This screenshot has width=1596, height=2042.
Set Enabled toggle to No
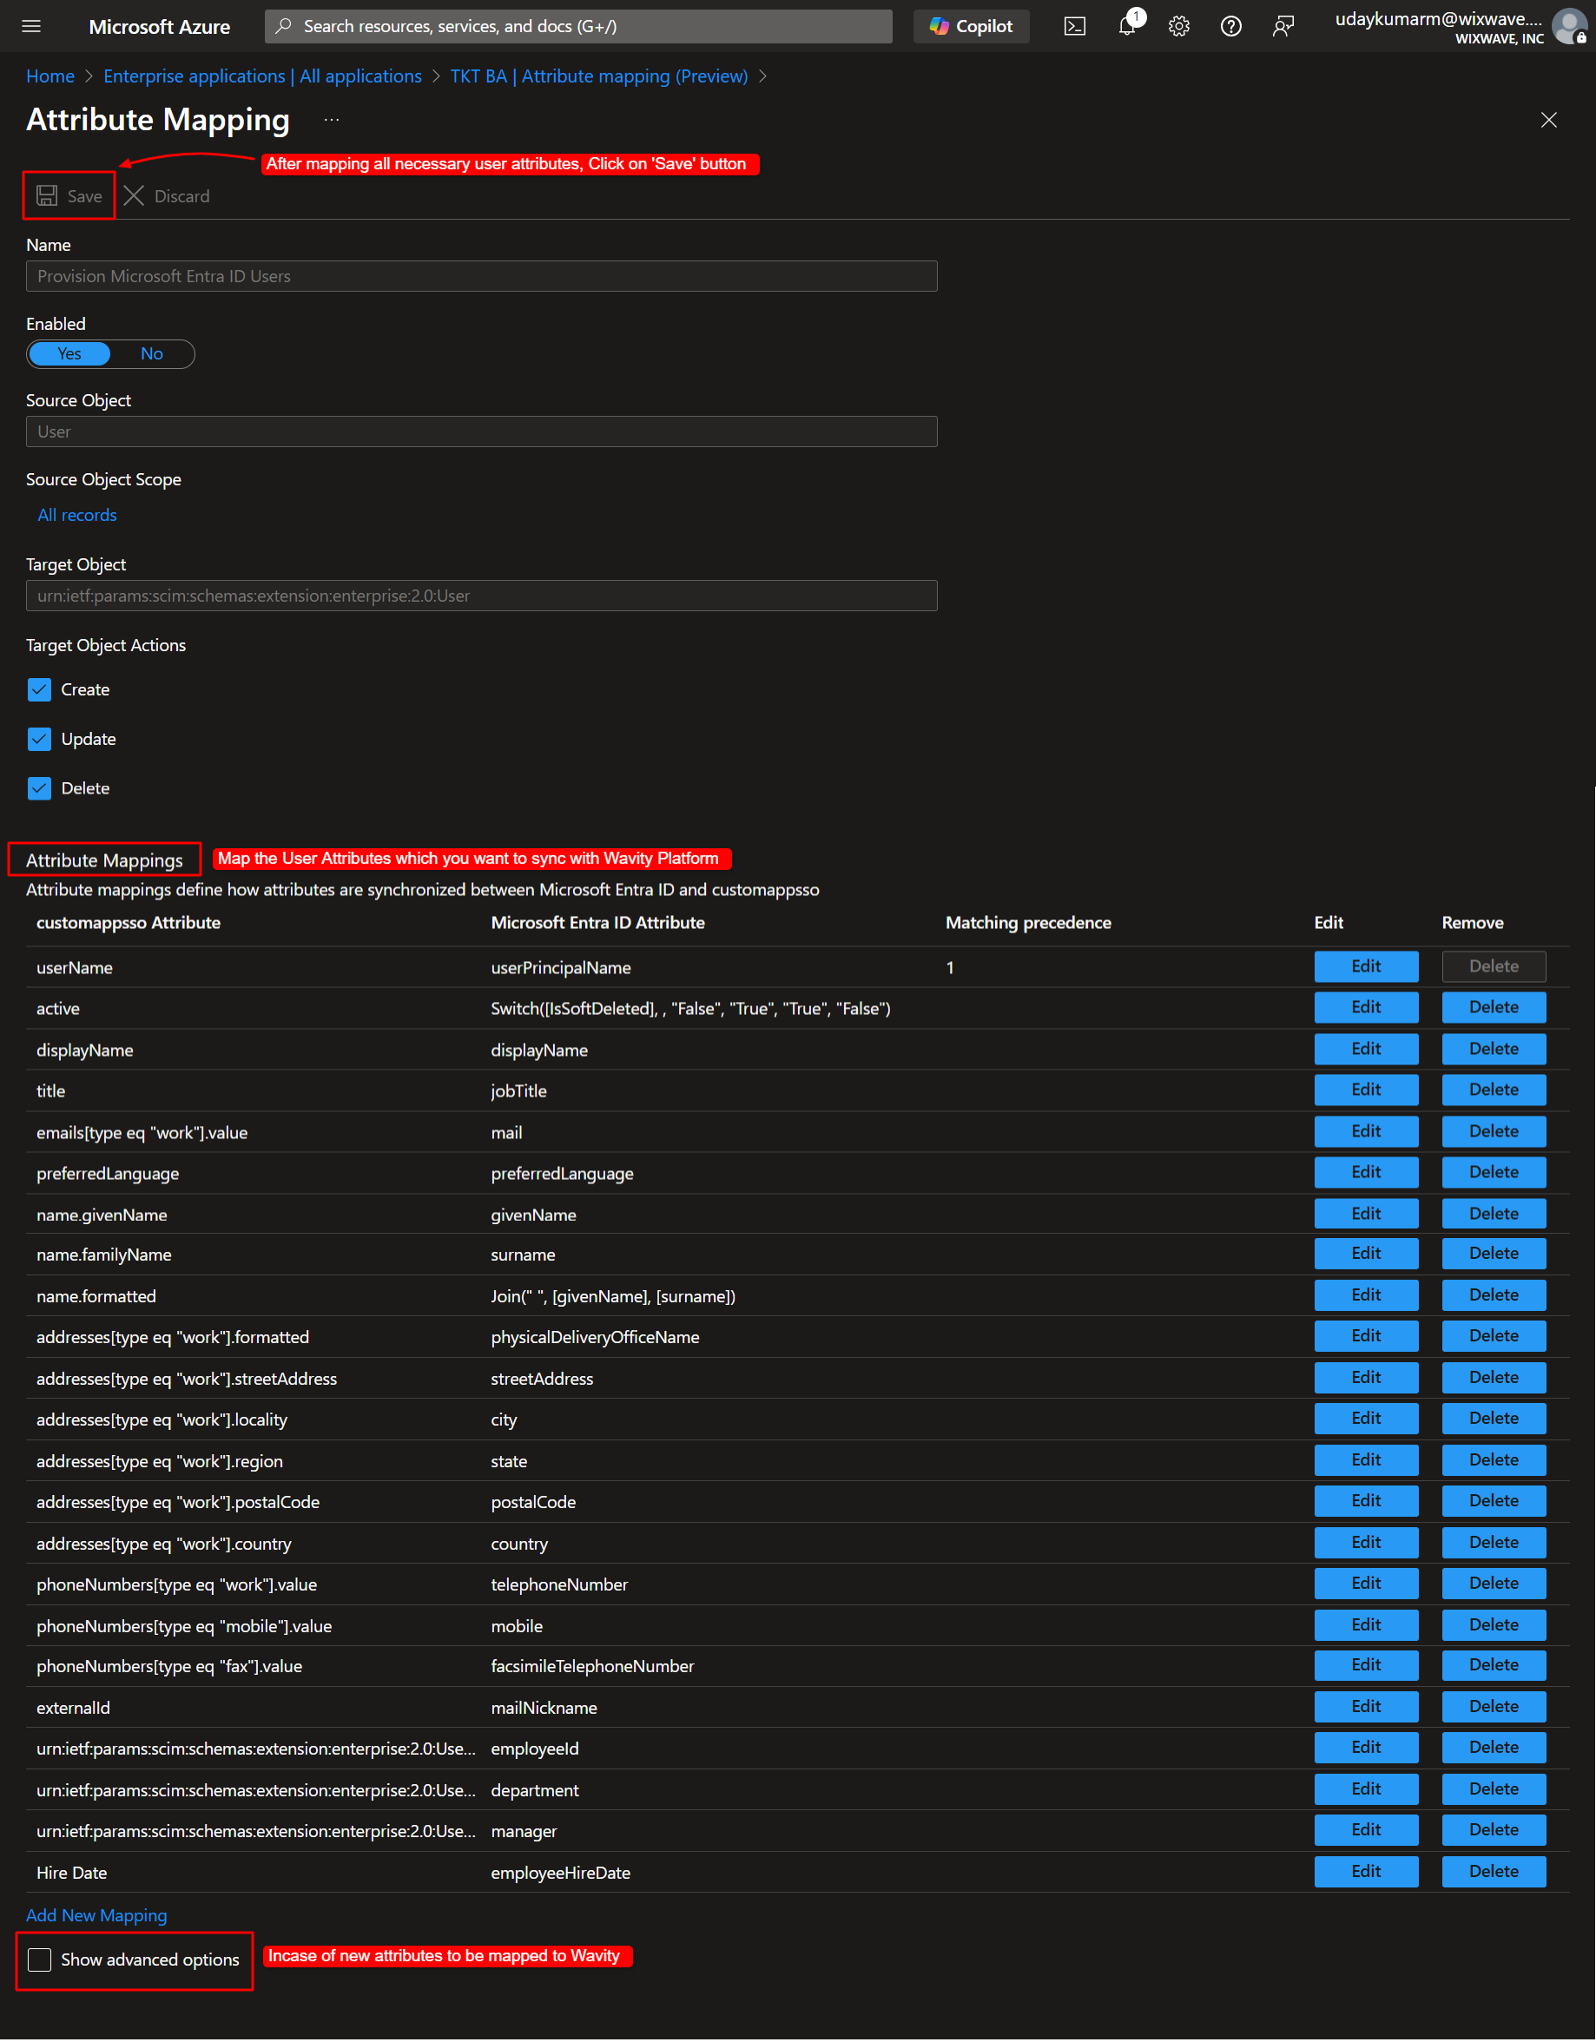coord(151,353)
